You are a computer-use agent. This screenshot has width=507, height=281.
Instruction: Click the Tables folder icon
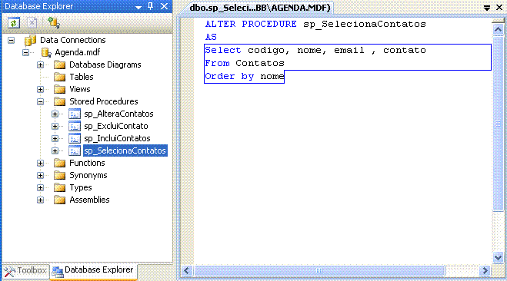59,77
